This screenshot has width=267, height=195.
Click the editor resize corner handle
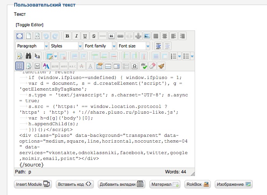pyautogui.click(x=193, y=174)
